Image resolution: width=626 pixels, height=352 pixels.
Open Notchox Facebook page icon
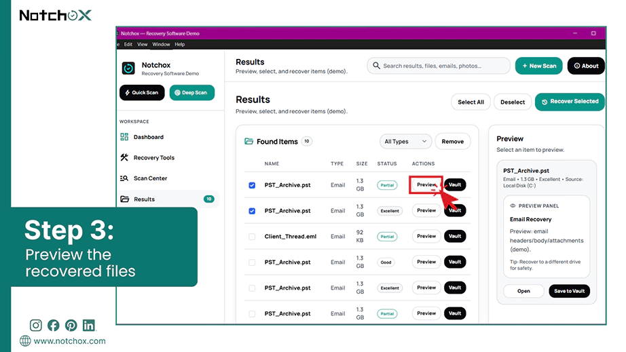pos(54,326)
